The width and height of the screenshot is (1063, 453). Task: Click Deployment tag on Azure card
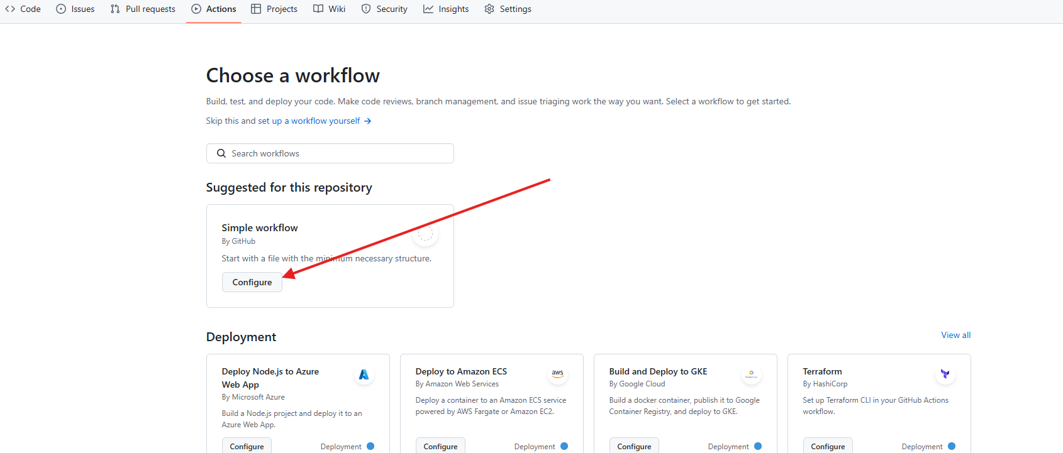click(347, 446)
